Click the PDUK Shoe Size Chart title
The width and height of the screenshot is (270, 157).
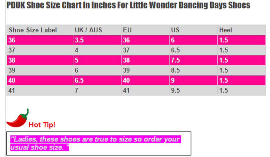(128, 5)
